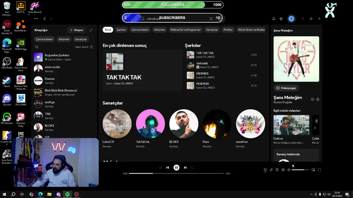
Task: Click Oluştur to create a playlist
Action: (x=77, y=30)
